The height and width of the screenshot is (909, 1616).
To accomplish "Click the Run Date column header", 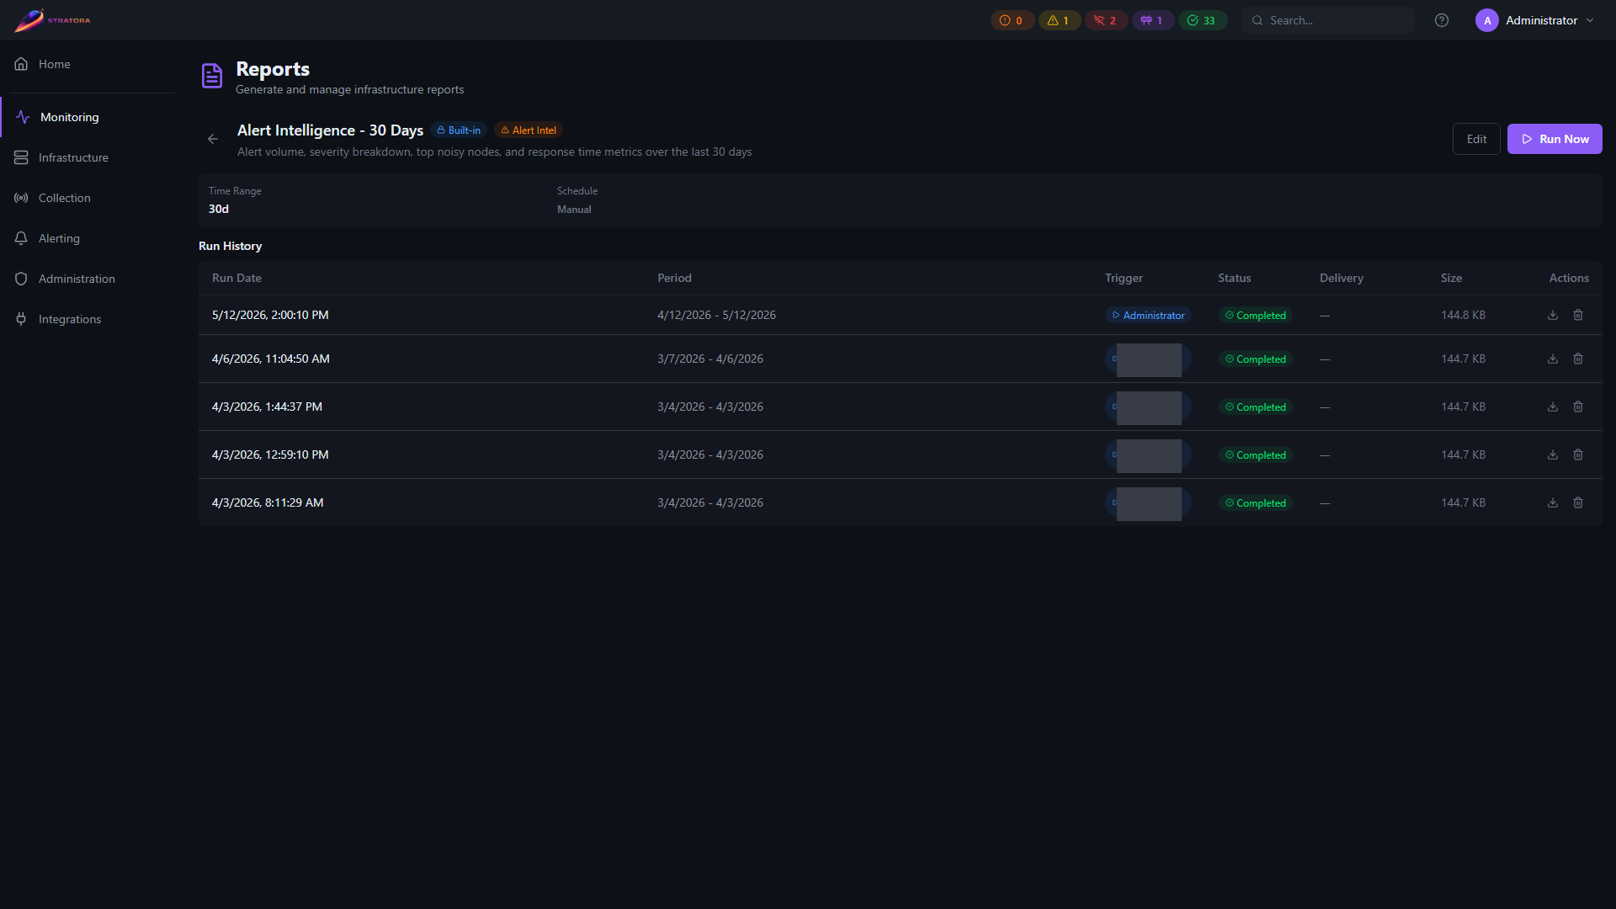I will [237, 278].
